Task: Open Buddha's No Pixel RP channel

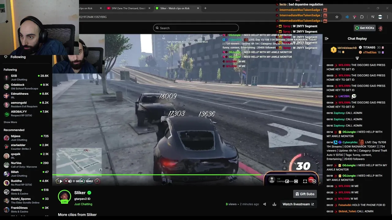Action: (x=26, y=183)
